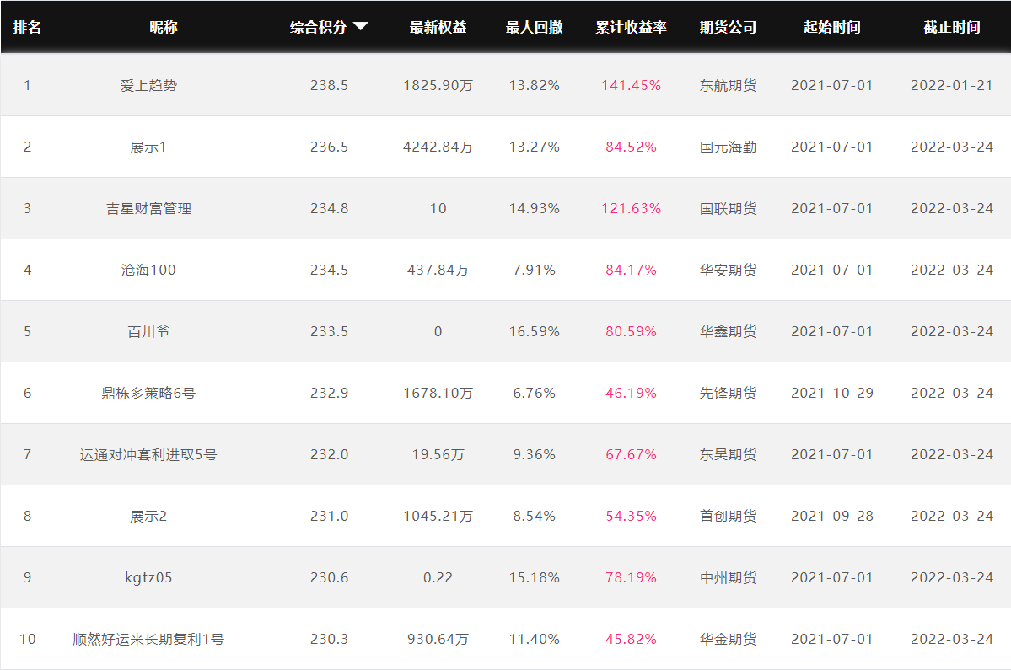Select the company 东吴期货
1011x670 pixels.
pos(728,455)
